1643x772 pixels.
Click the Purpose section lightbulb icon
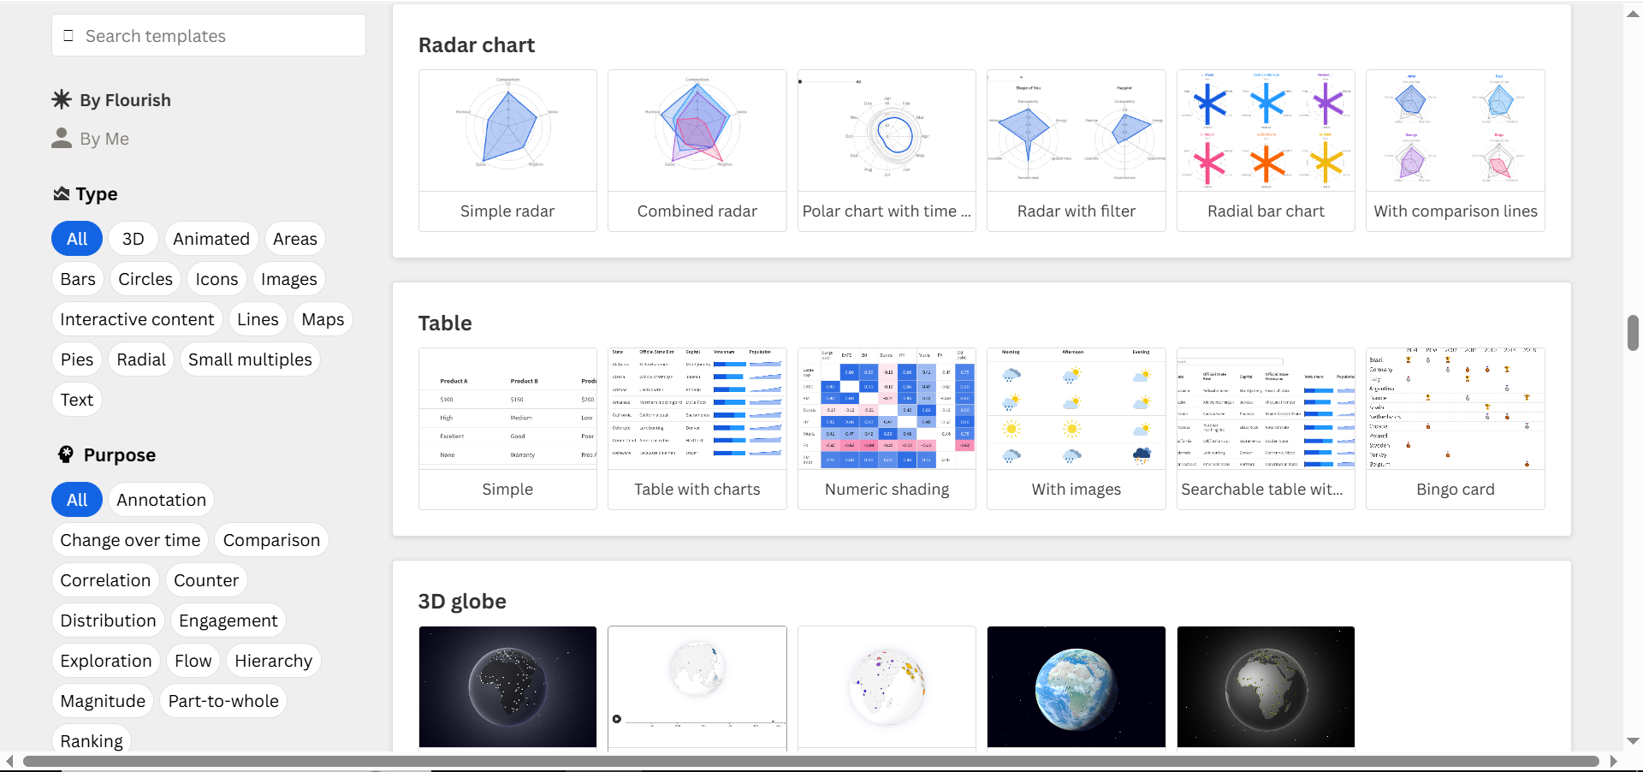click(x=66, y=454)
